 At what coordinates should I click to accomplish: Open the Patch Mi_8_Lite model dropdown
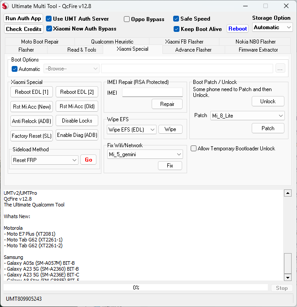coord(248,115)
